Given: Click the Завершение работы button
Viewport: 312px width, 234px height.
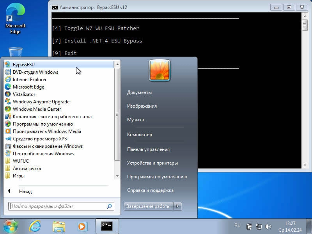Looking at the screenshot, I should (x=148, y=206).
